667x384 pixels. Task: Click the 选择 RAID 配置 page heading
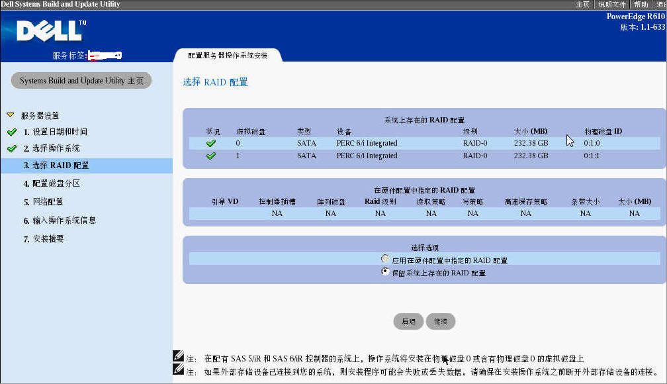coord(215,82)
